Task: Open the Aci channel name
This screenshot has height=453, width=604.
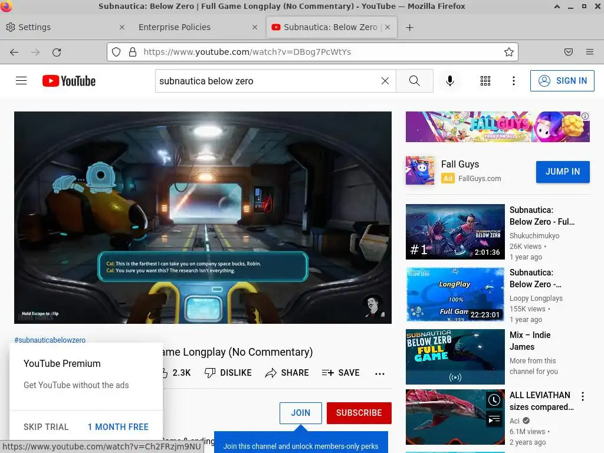Action: point(514,421)
